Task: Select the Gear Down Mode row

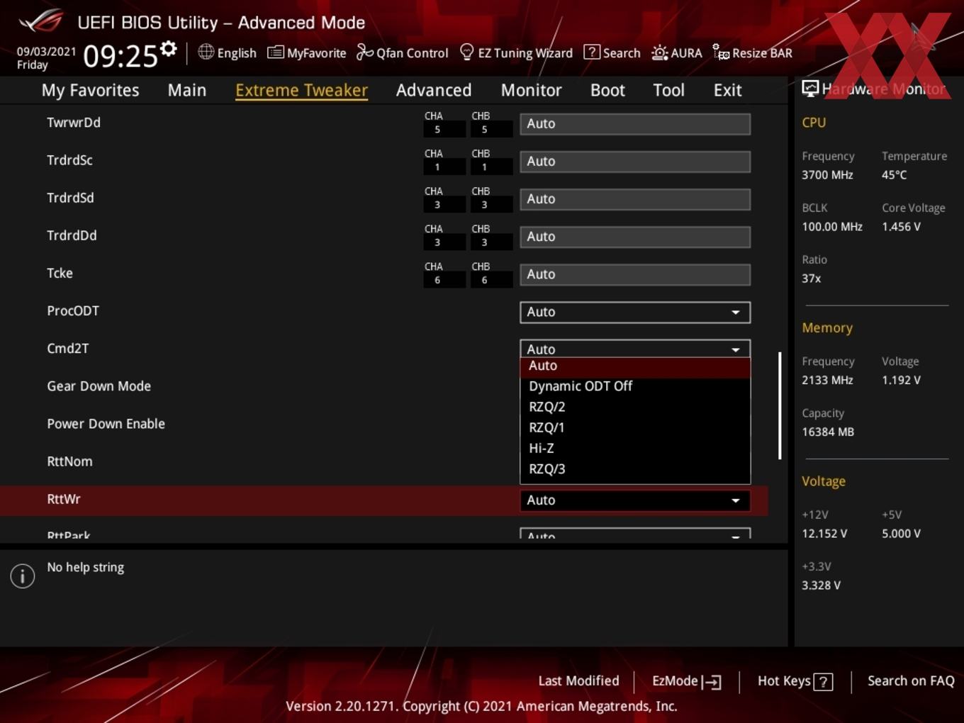Action: click(x=99, y=386)
